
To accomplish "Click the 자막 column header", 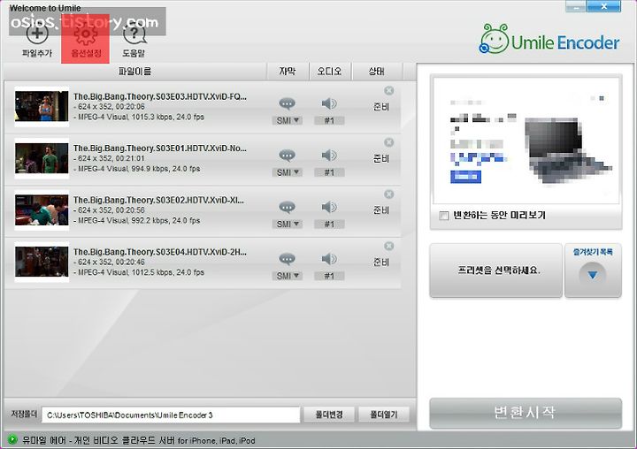I will pyautogui.click(x=288, y=72).
